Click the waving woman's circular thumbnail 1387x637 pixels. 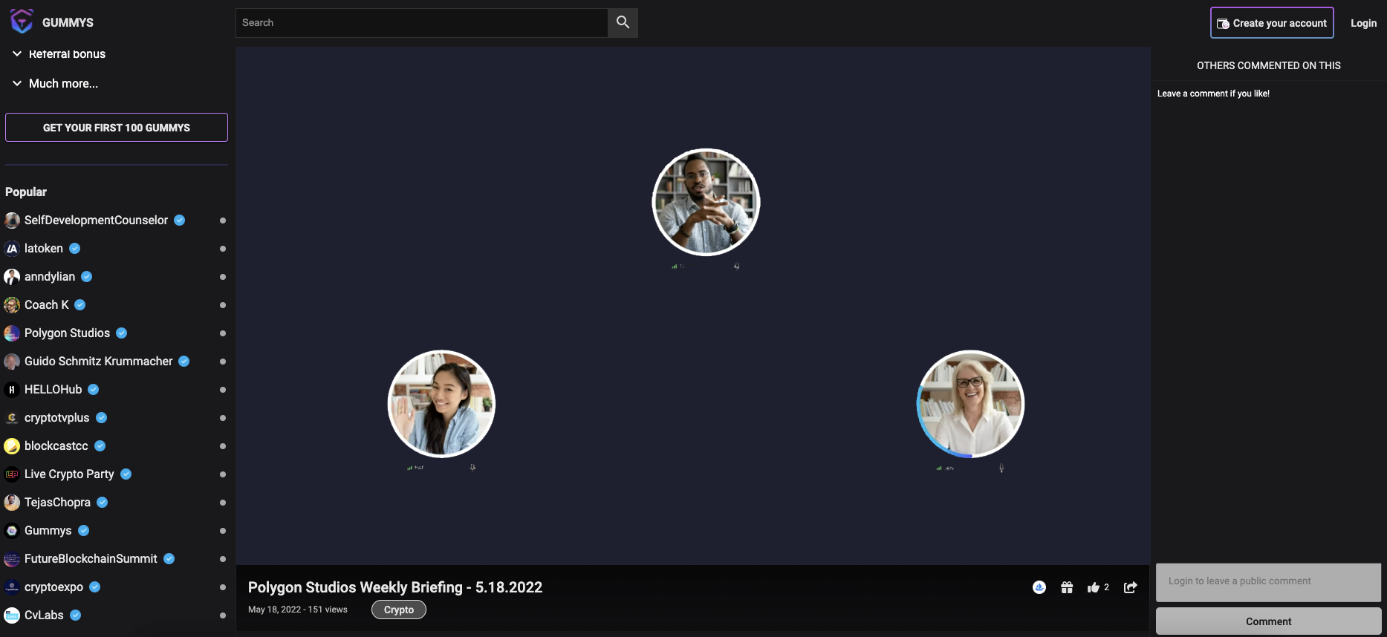(441, 404)
